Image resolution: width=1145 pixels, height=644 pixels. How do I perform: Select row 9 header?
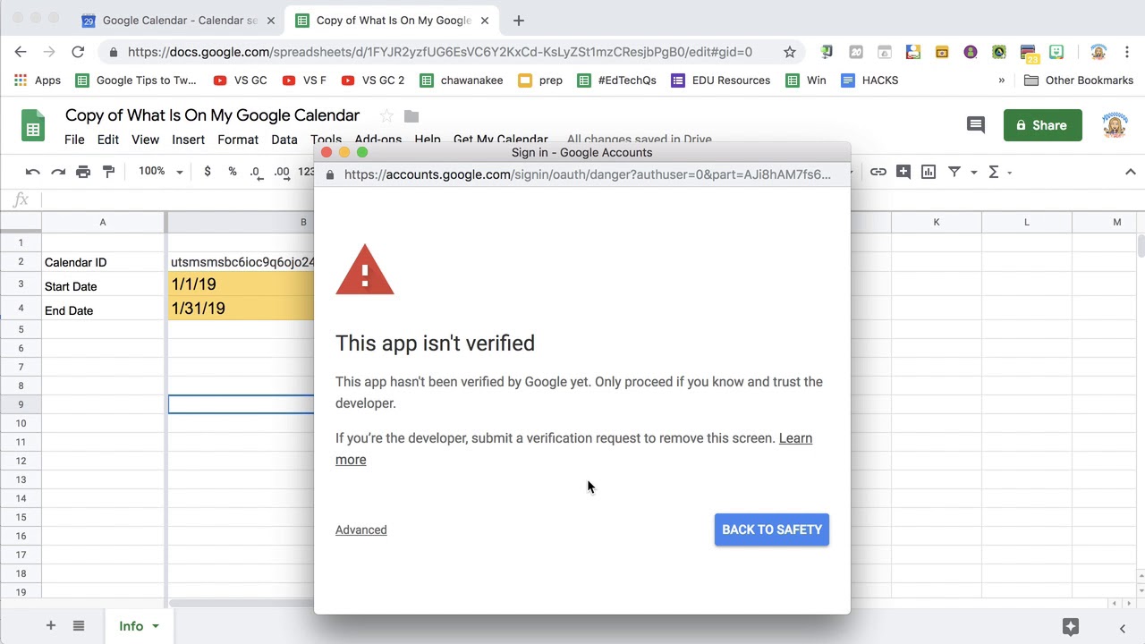[x=21, y=404]
